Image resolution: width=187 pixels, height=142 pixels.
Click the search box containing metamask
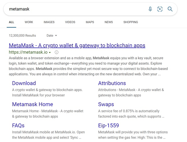point(76,9)
